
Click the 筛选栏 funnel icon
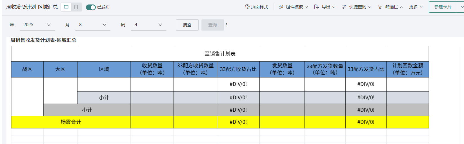380,7
